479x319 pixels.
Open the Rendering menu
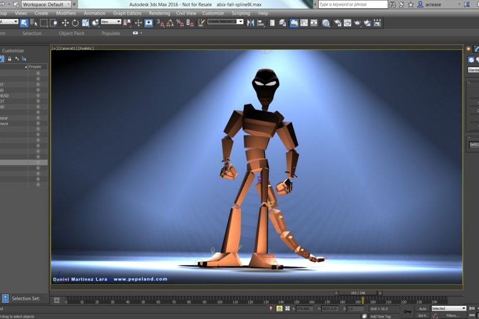pos(159,13)
